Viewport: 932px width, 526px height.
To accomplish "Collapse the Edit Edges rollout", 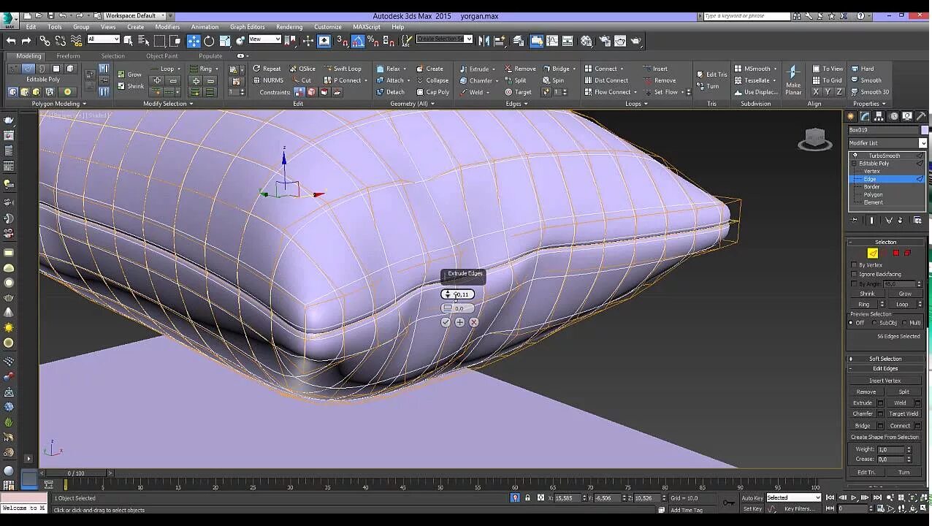I will pos(885,368).
